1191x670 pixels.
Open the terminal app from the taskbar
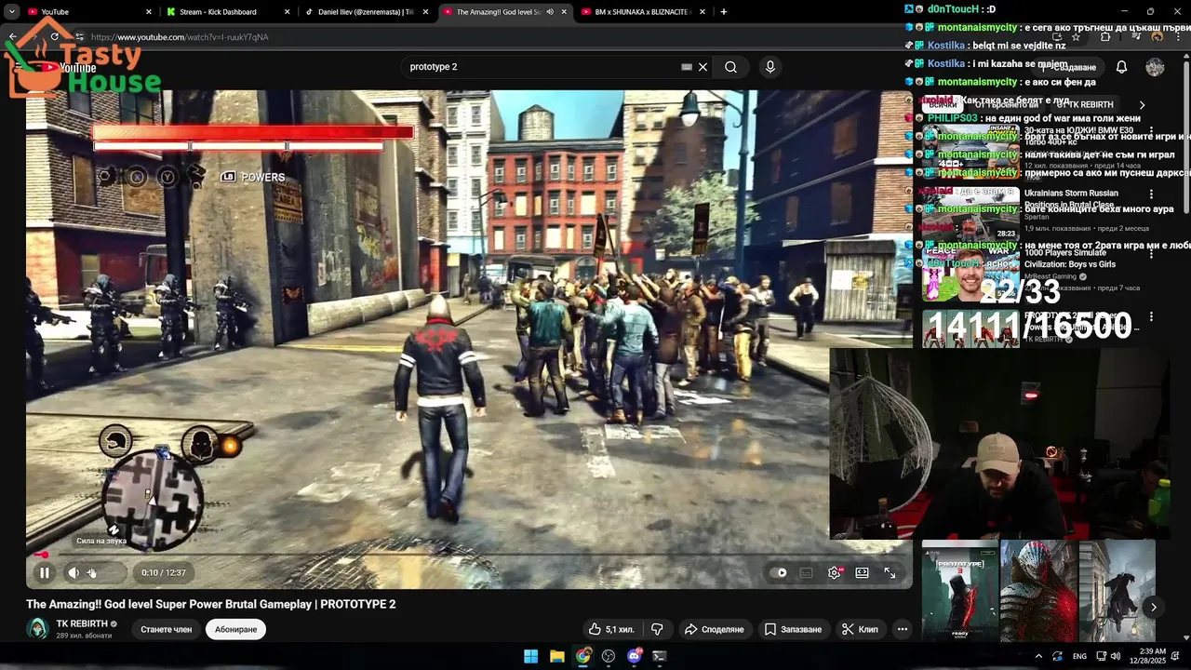660,656
